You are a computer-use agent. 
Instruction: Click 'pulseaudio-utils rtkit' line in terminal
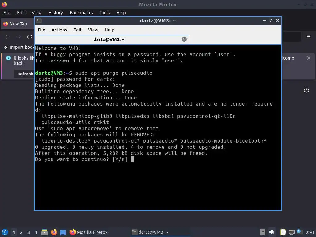coord(75,122)
